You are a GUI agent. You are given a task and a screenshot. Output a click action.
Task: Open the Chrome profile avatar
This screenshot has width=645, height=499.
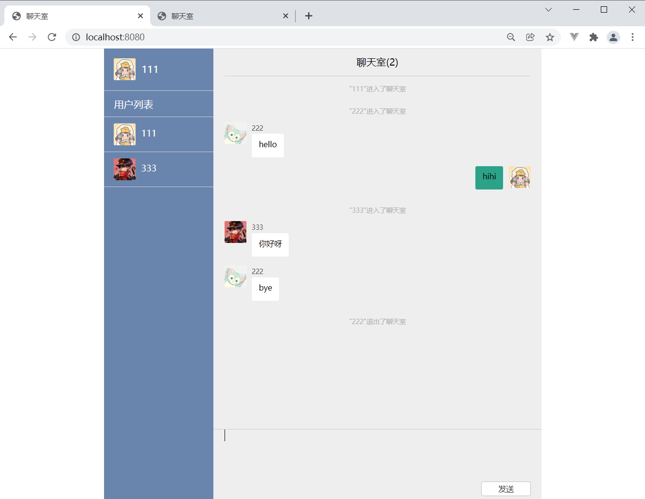pyautogui.click(x=613, y=37)
